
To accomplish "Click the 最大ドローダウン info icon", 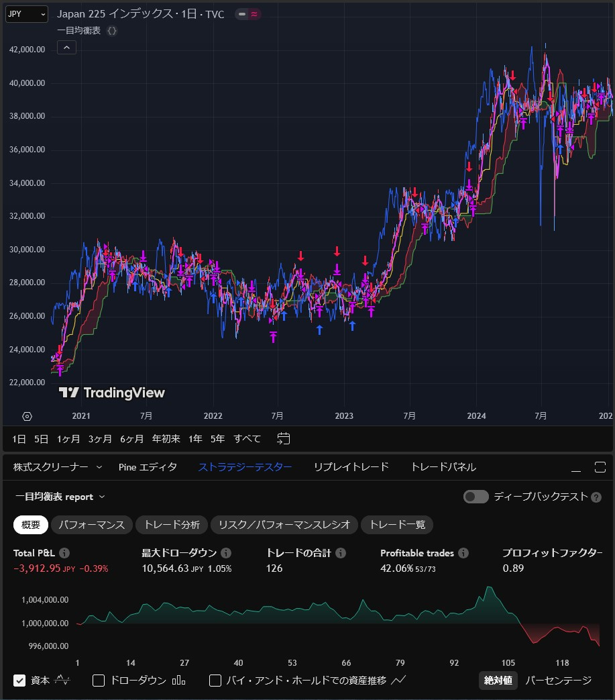I will (x=226, y=553).
